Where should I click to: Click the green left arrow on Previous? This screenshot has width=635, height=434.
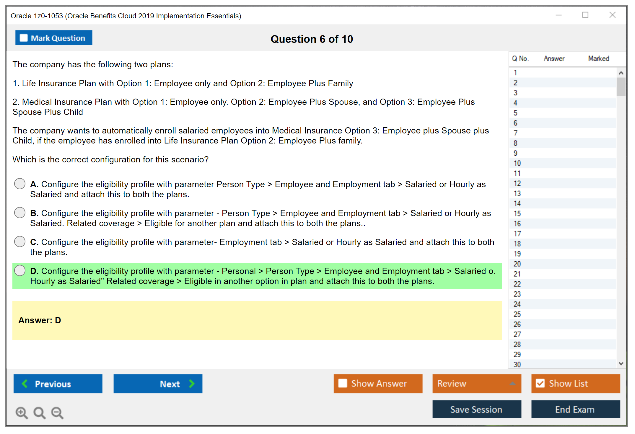pos(25,384)
